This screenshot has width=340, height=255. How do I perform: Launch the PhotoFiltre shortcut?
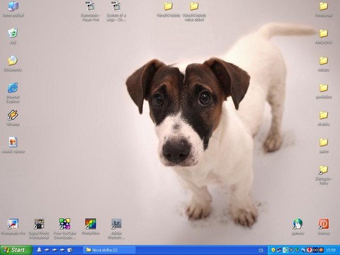pyautogui.click(x=91, y=224)
